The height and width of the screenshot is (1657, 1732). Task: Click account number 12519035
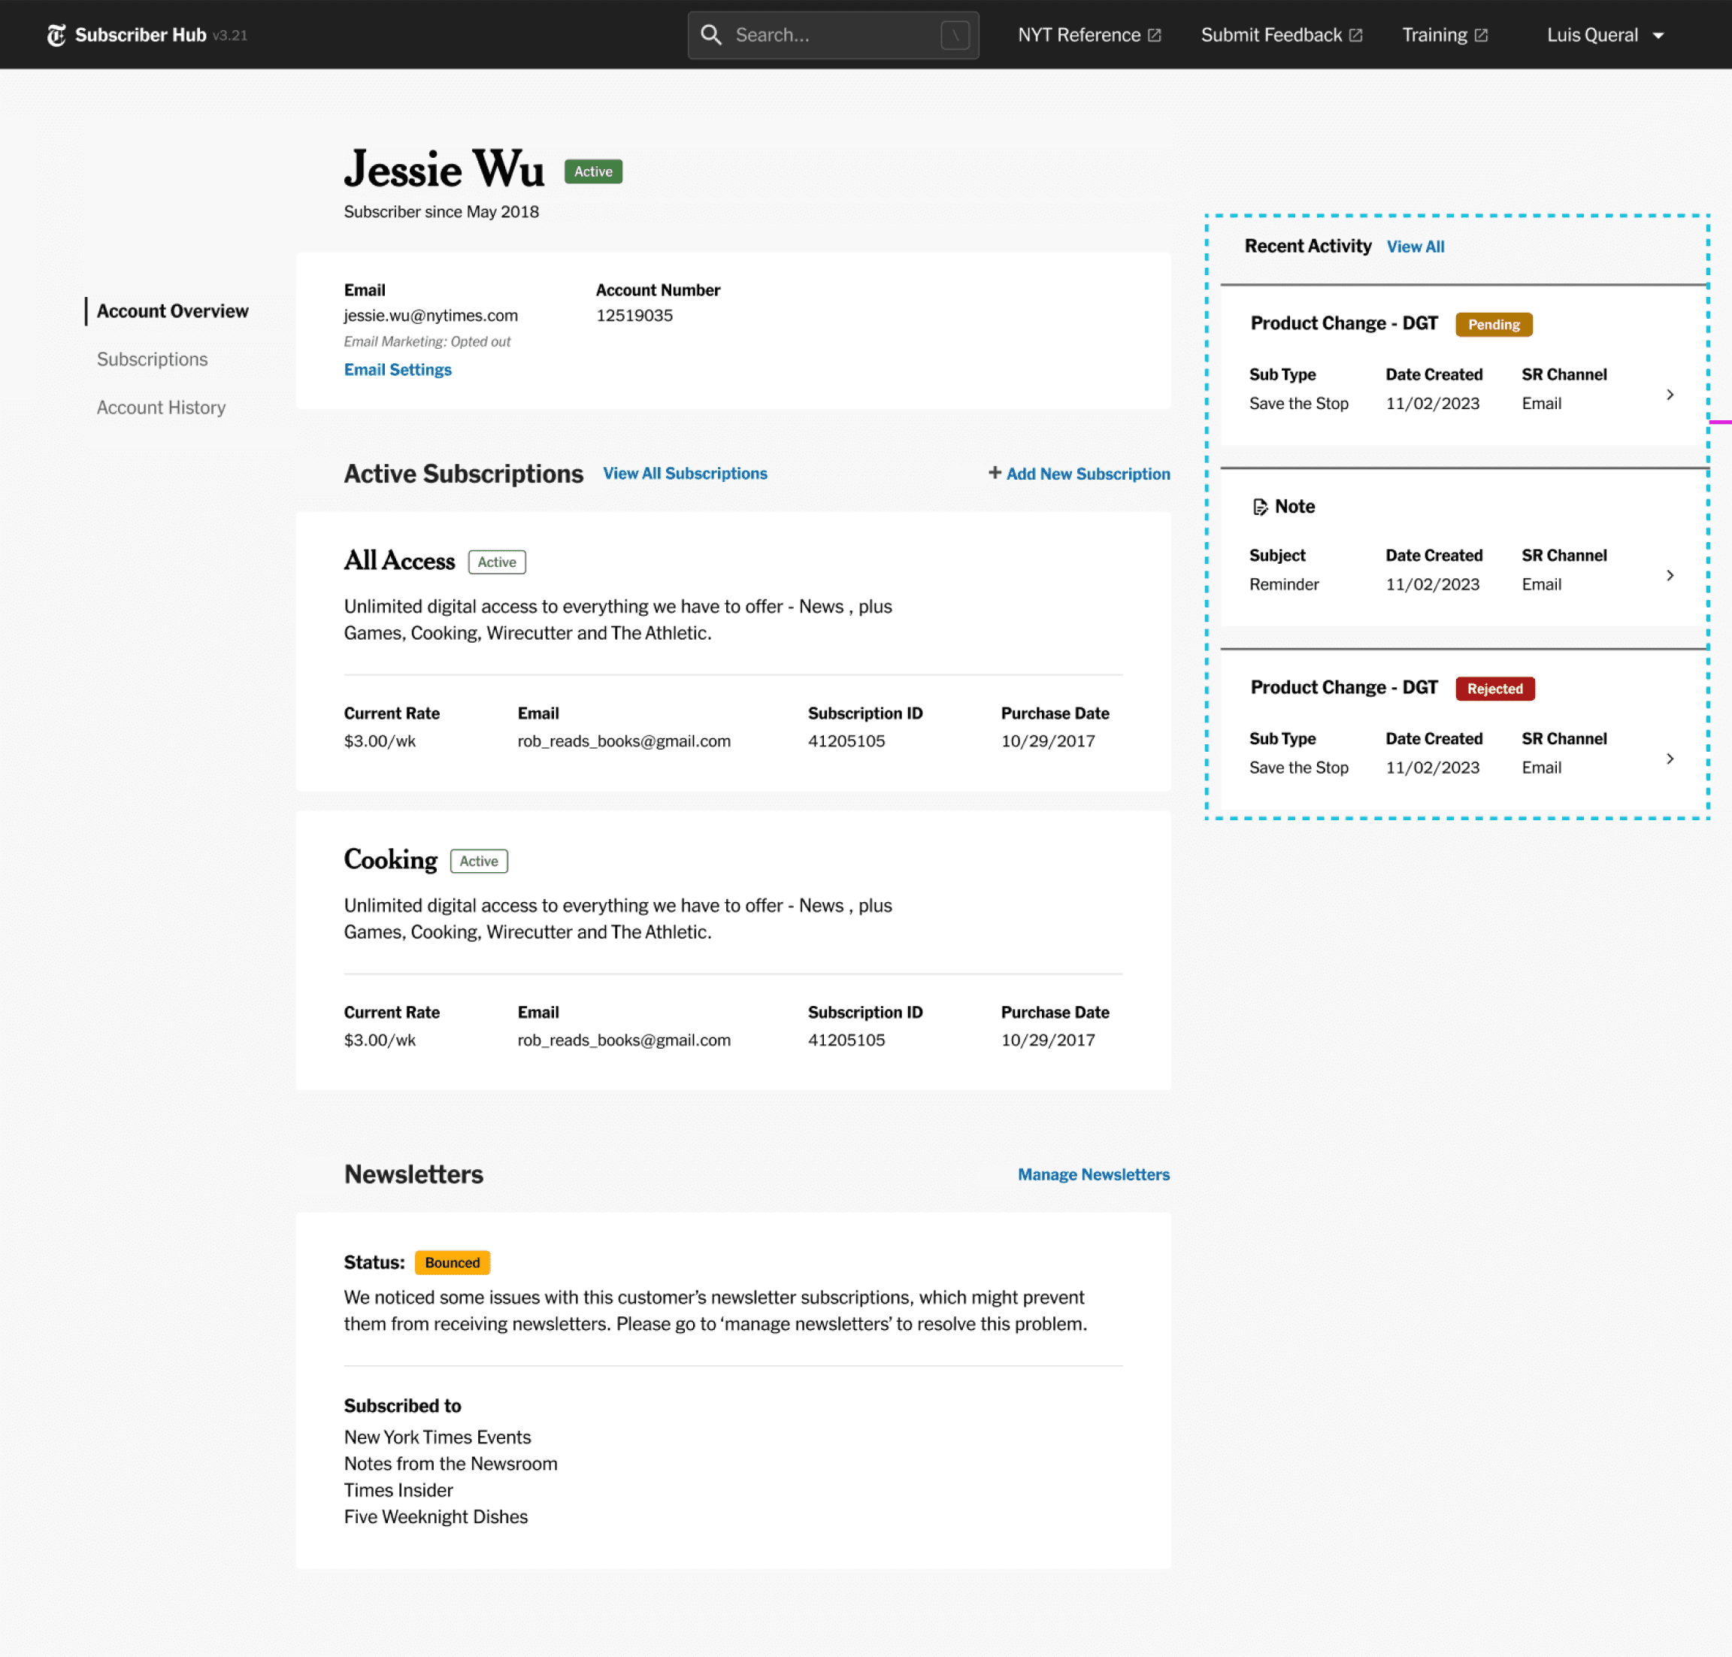click(x=634, y=315)
